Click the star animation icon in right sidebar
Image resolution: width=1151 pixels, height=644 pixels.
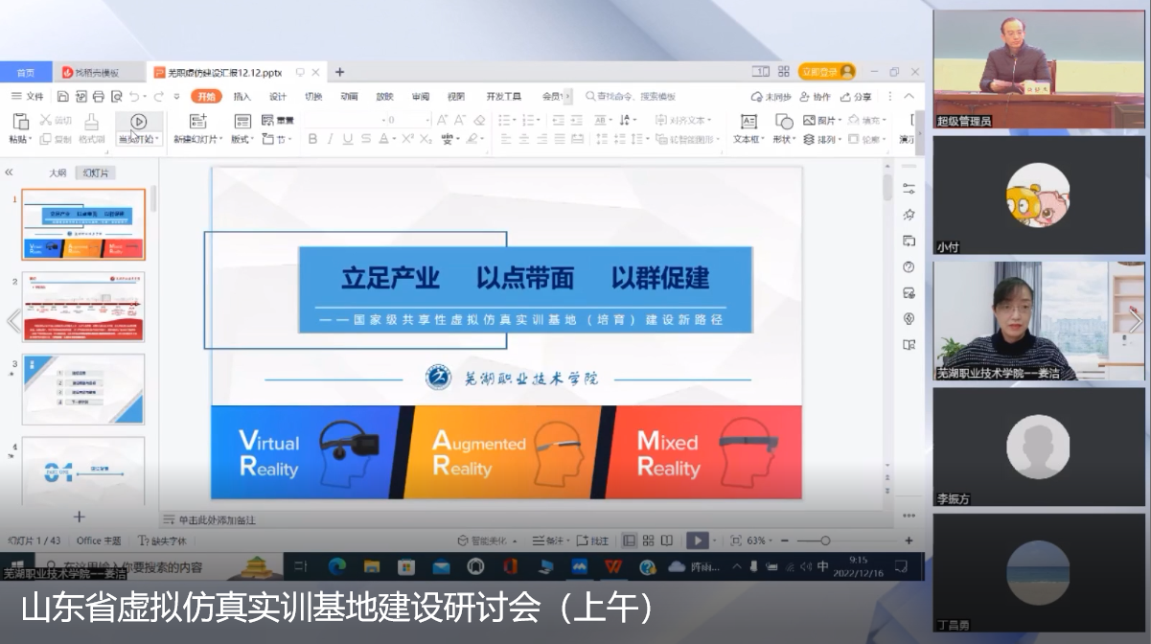point(909,215)
